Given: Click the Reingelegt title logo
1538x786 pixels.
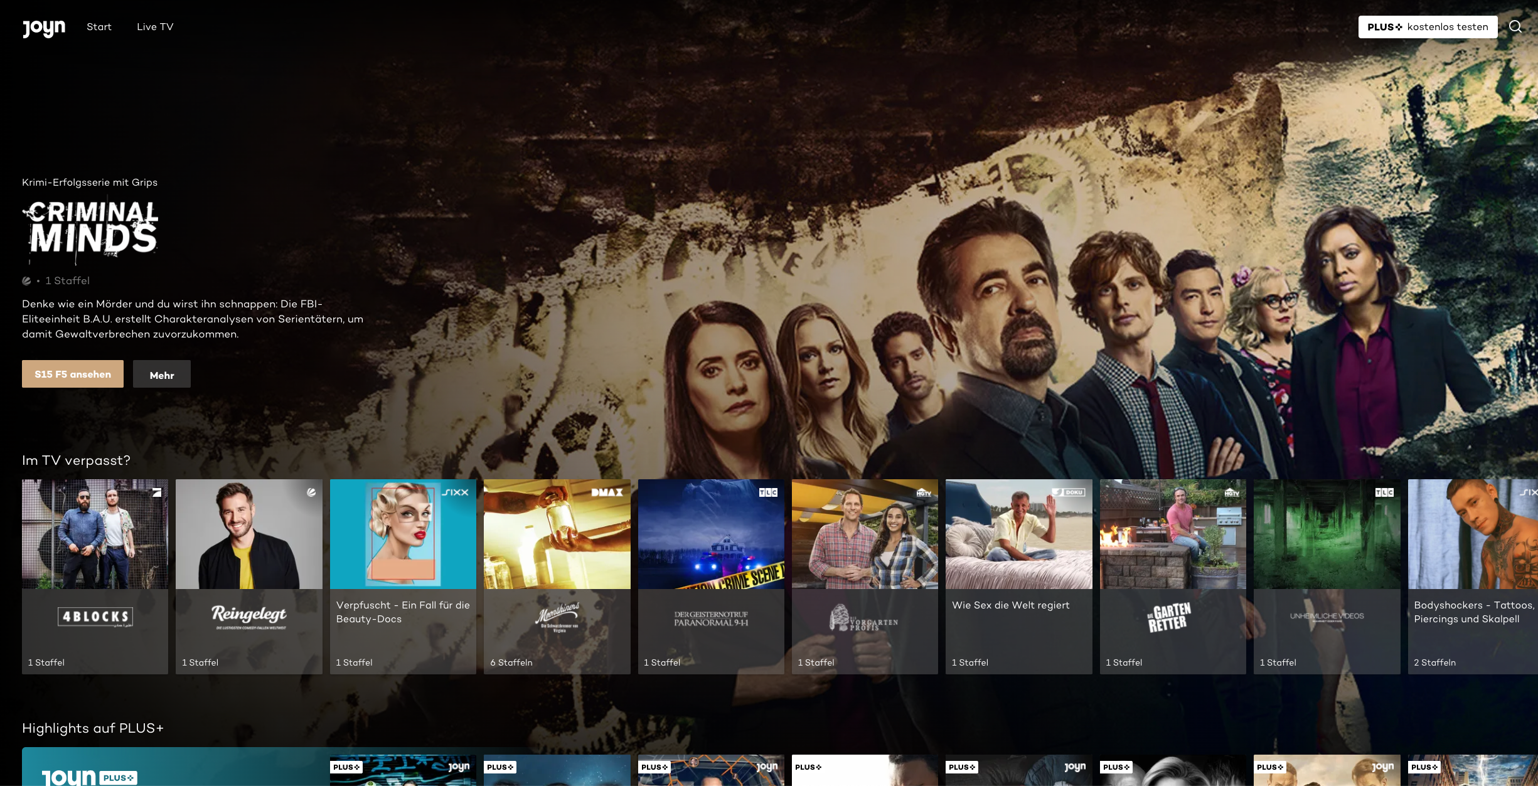Looking at the screenshot, I should tap(249, 616).
